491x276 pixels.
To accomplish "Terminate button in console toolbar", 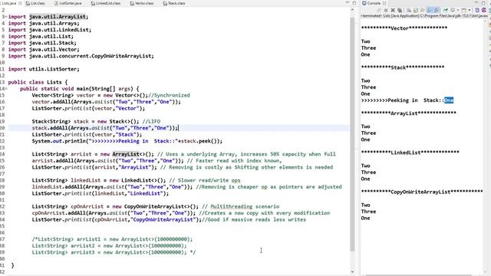I will 386,10.
